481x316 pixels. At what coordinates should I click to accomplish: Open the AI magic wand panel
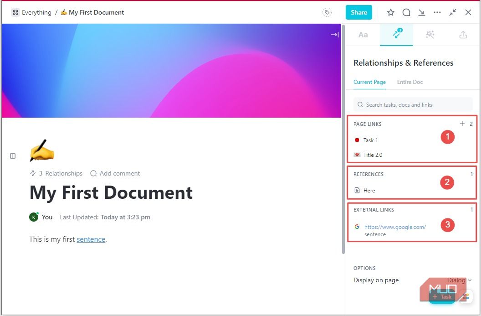pyautogui.click(x=430, y=34)
